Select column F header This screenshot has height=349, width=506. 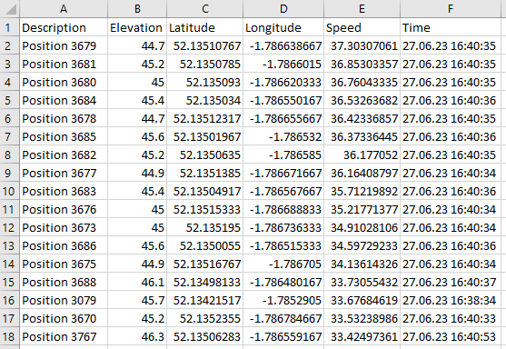[451, 9]
